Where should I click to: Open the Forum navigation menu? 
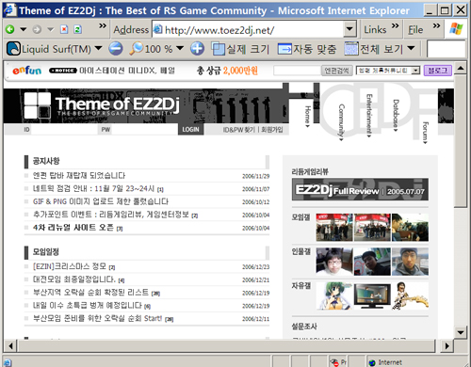tap(425, 133)
